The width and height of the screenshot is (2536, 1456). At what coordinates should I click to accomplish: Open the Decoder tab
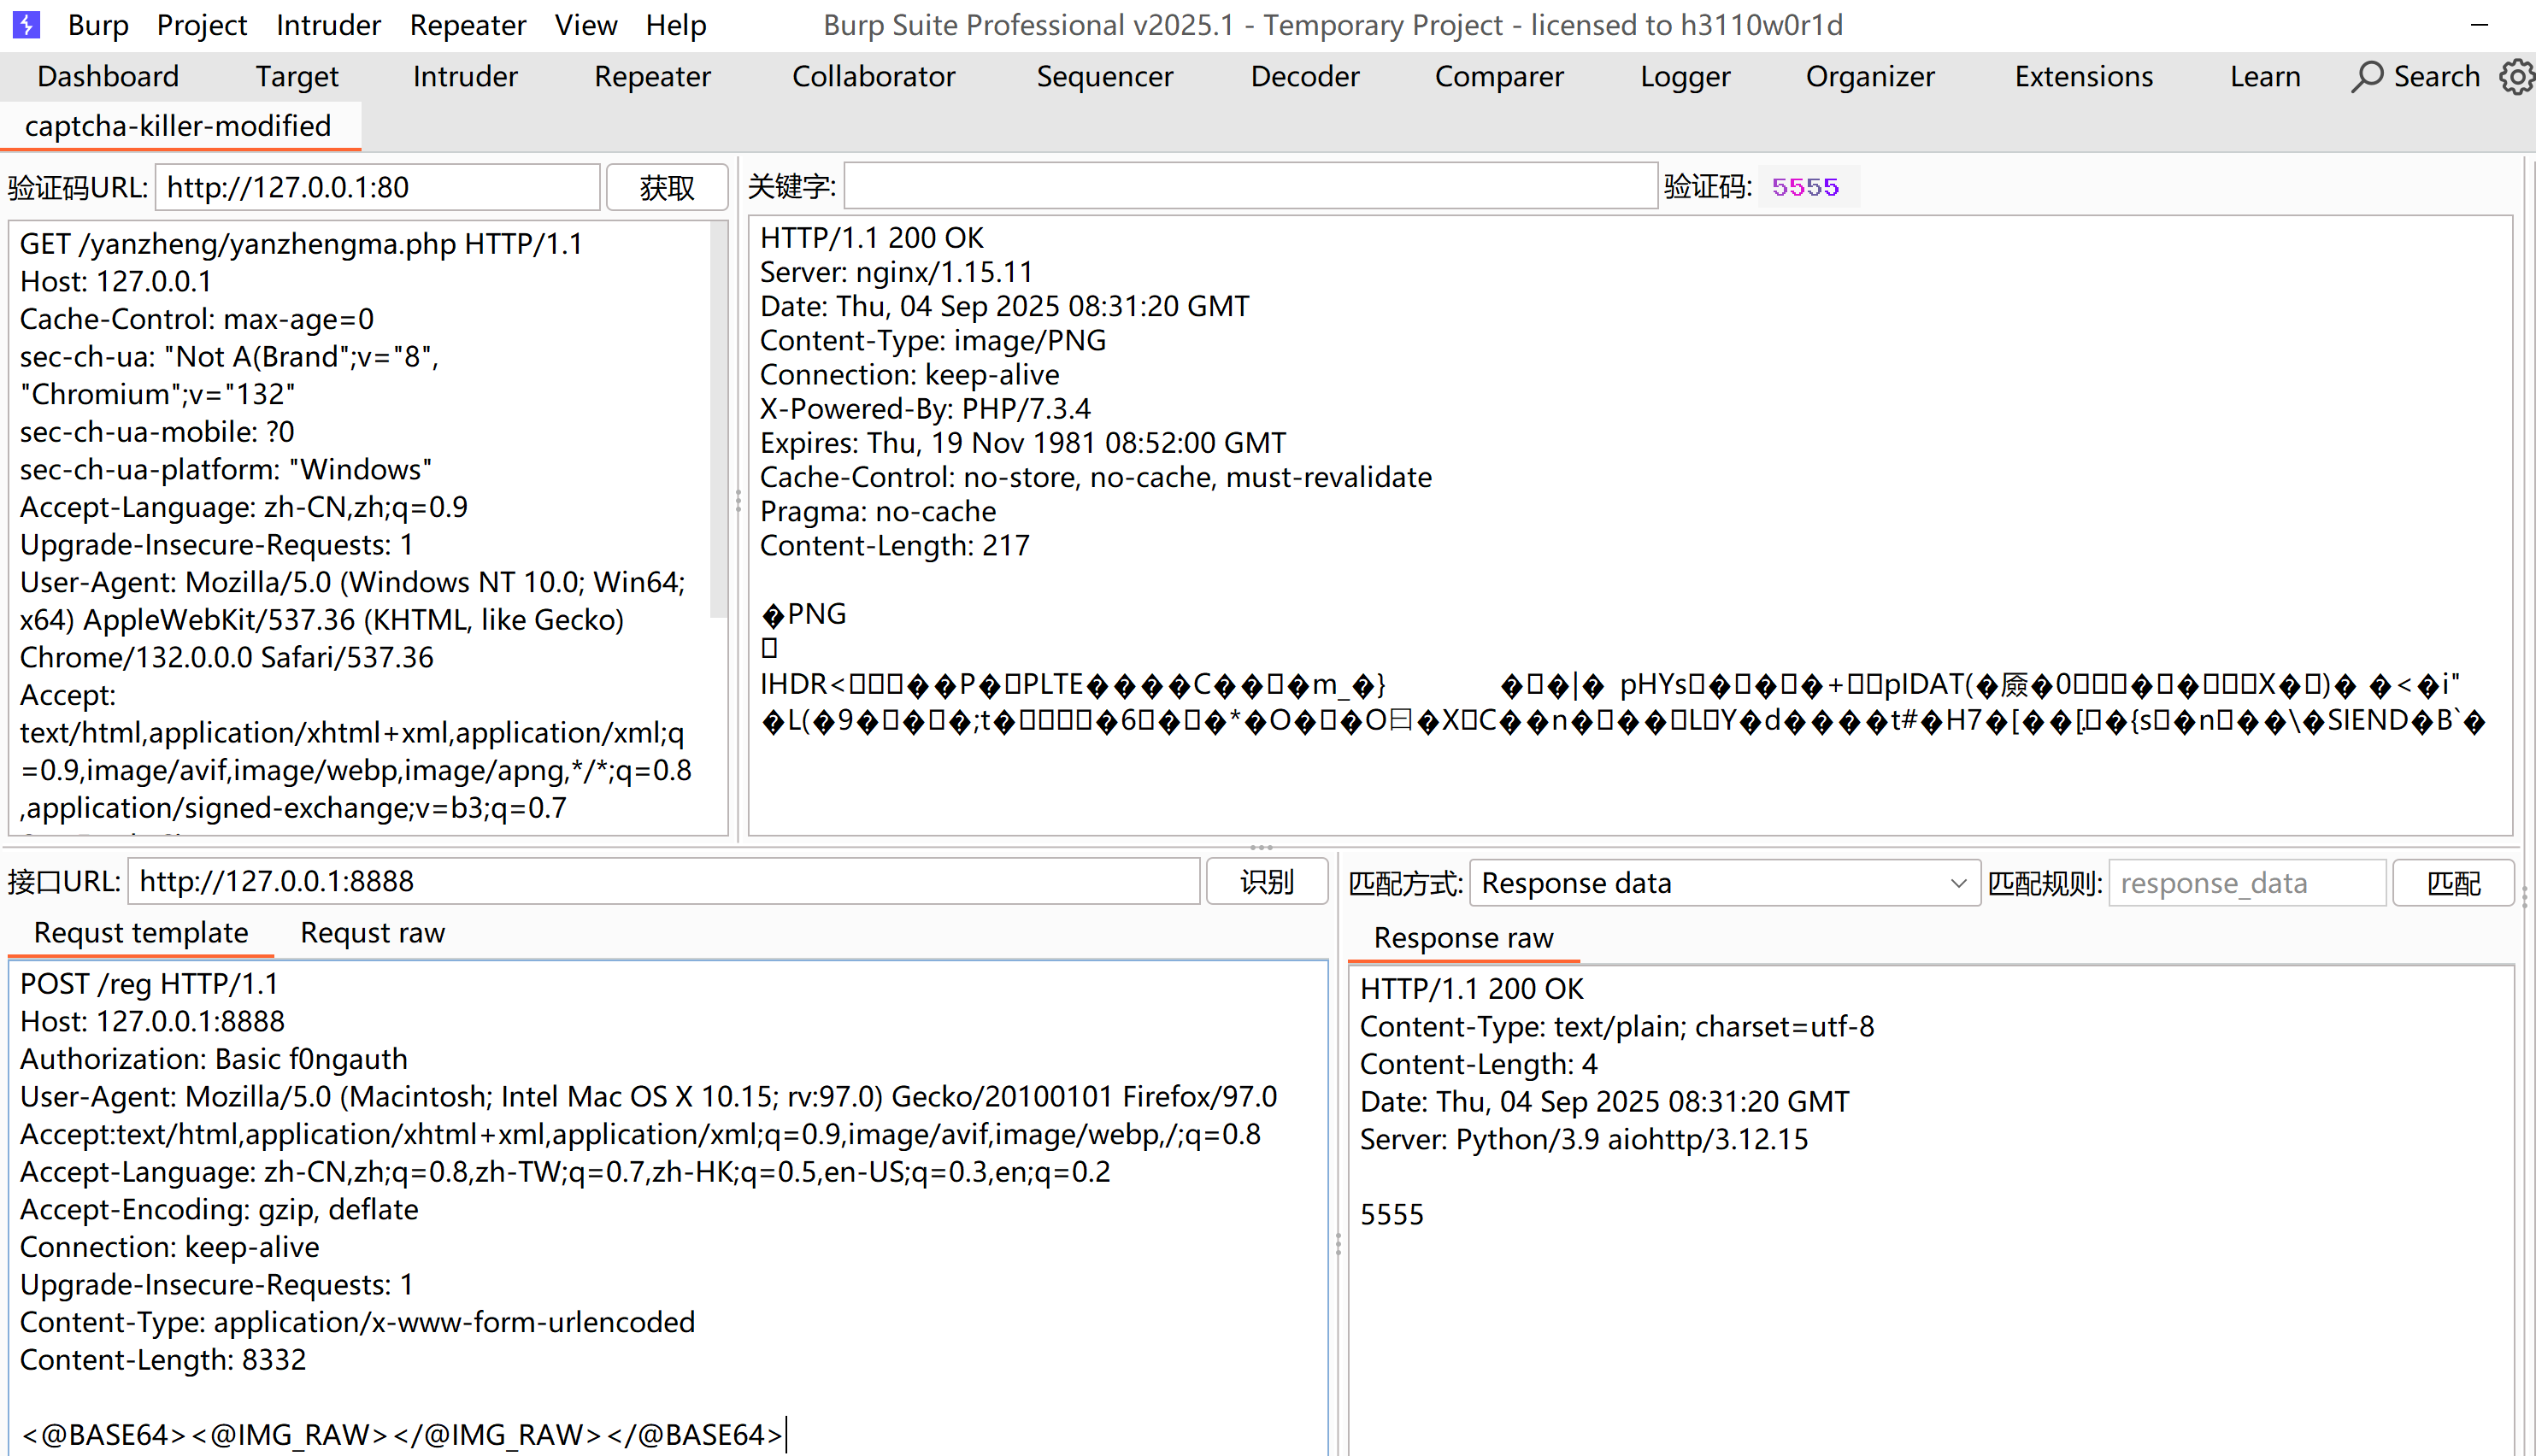point(1305,77)
